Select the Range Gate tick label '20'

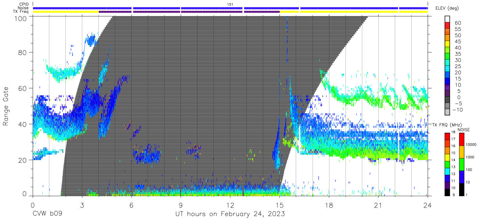click(23, 160)
